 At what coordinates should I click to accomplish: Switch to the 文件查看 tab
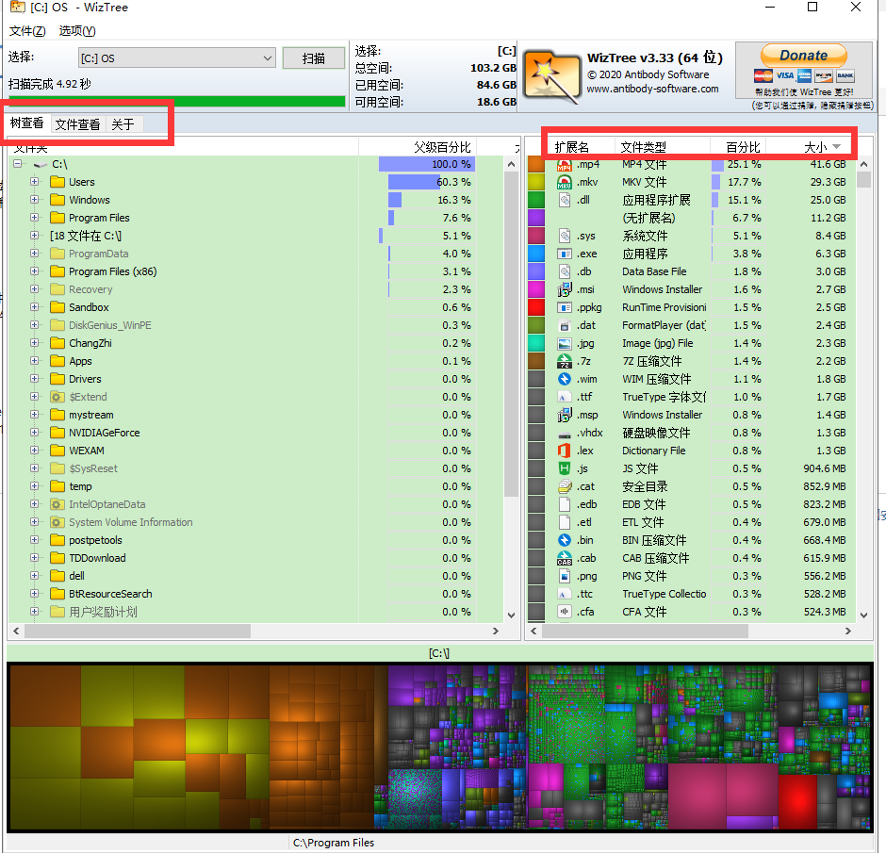click(x=77, y=124)
